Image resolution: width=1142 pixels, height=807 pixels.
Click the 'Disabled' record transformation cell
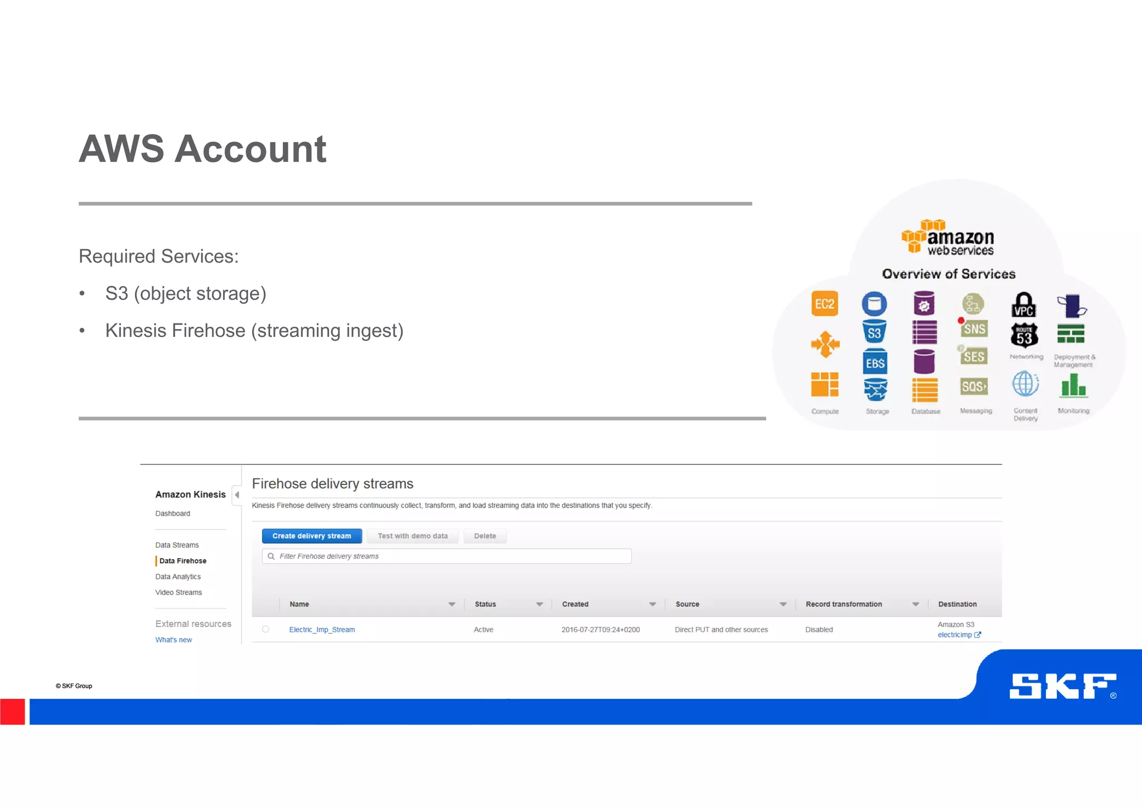click(x=819, y=630)
